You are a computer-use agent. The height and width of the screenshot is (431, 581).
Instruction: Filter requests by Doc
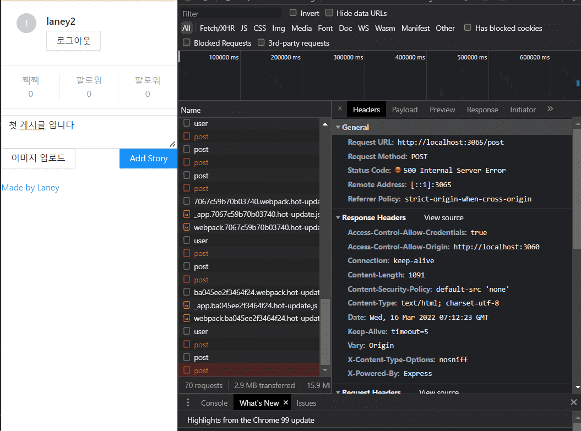point(345,28)
